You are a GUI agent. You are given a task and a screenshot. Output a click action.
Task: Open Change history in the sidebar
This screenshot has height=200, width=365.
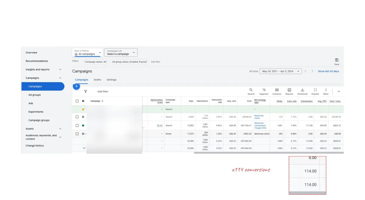pos(35,146)
